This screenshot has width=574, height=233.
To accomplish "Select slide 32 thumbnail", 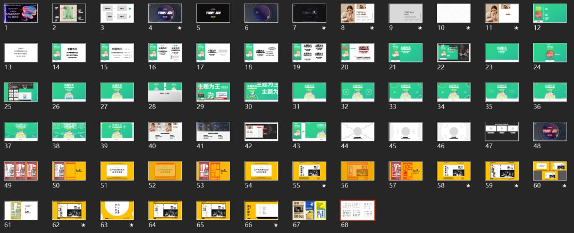I will 358,92.
